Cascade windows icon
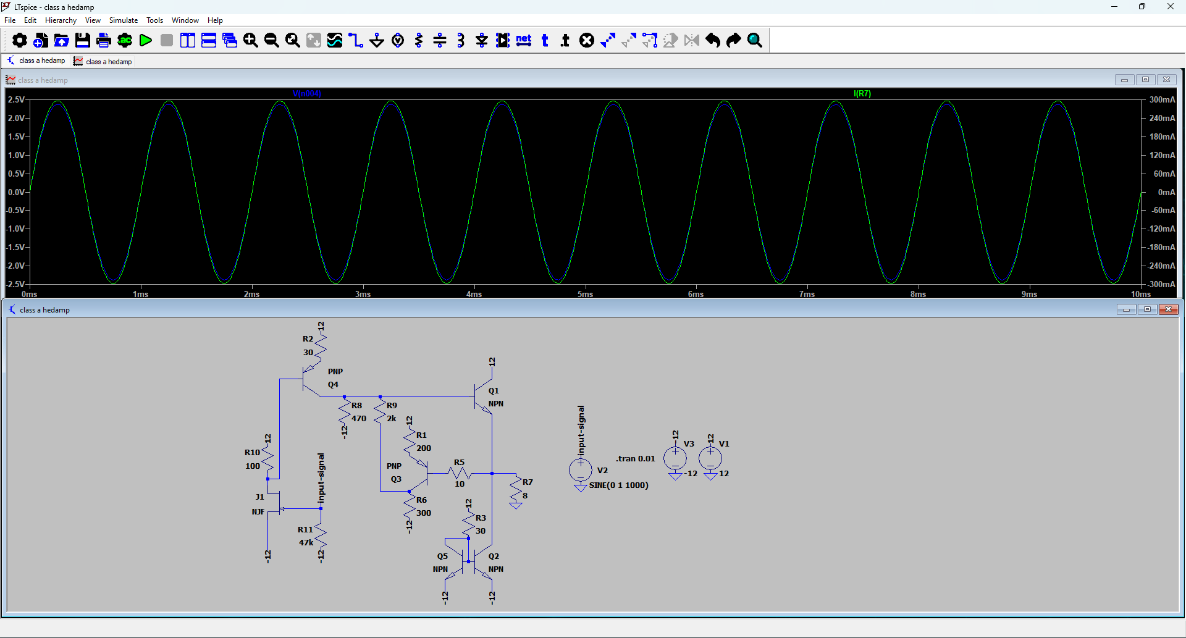The width and height of the screenshot is (1186, 638). (230, 41)
